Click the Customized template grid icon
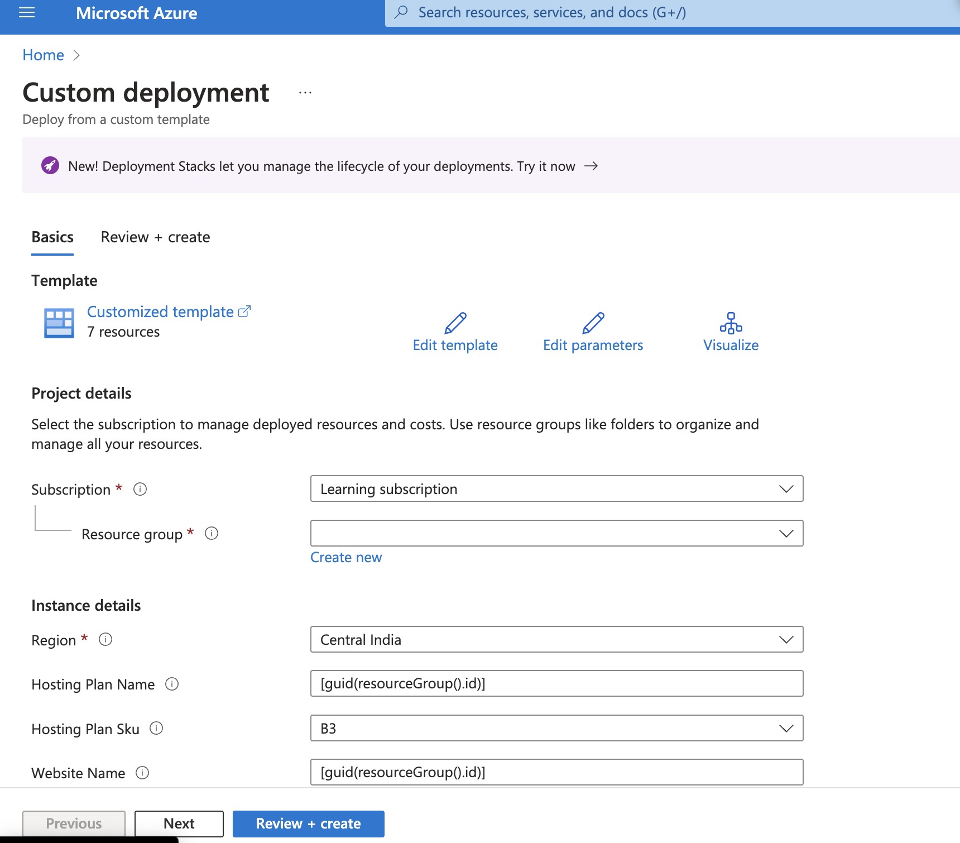960x843 pixels. pyautogui.click(x=59, y=323)
